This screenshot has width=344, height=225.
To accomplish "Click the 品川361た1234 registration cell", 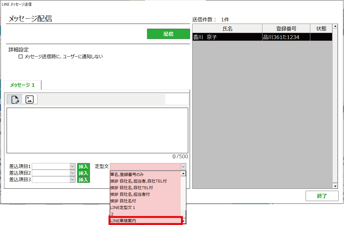I will 286,37.
